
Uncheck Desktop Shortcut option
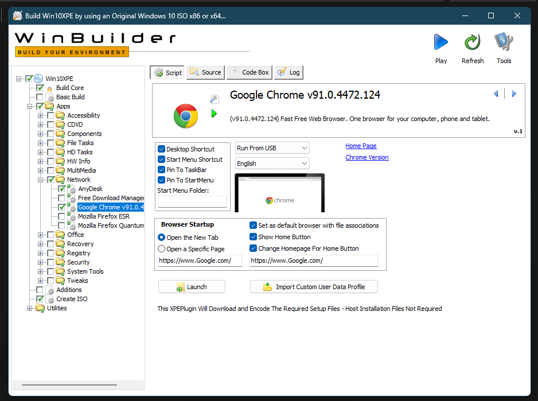point(161,149)
